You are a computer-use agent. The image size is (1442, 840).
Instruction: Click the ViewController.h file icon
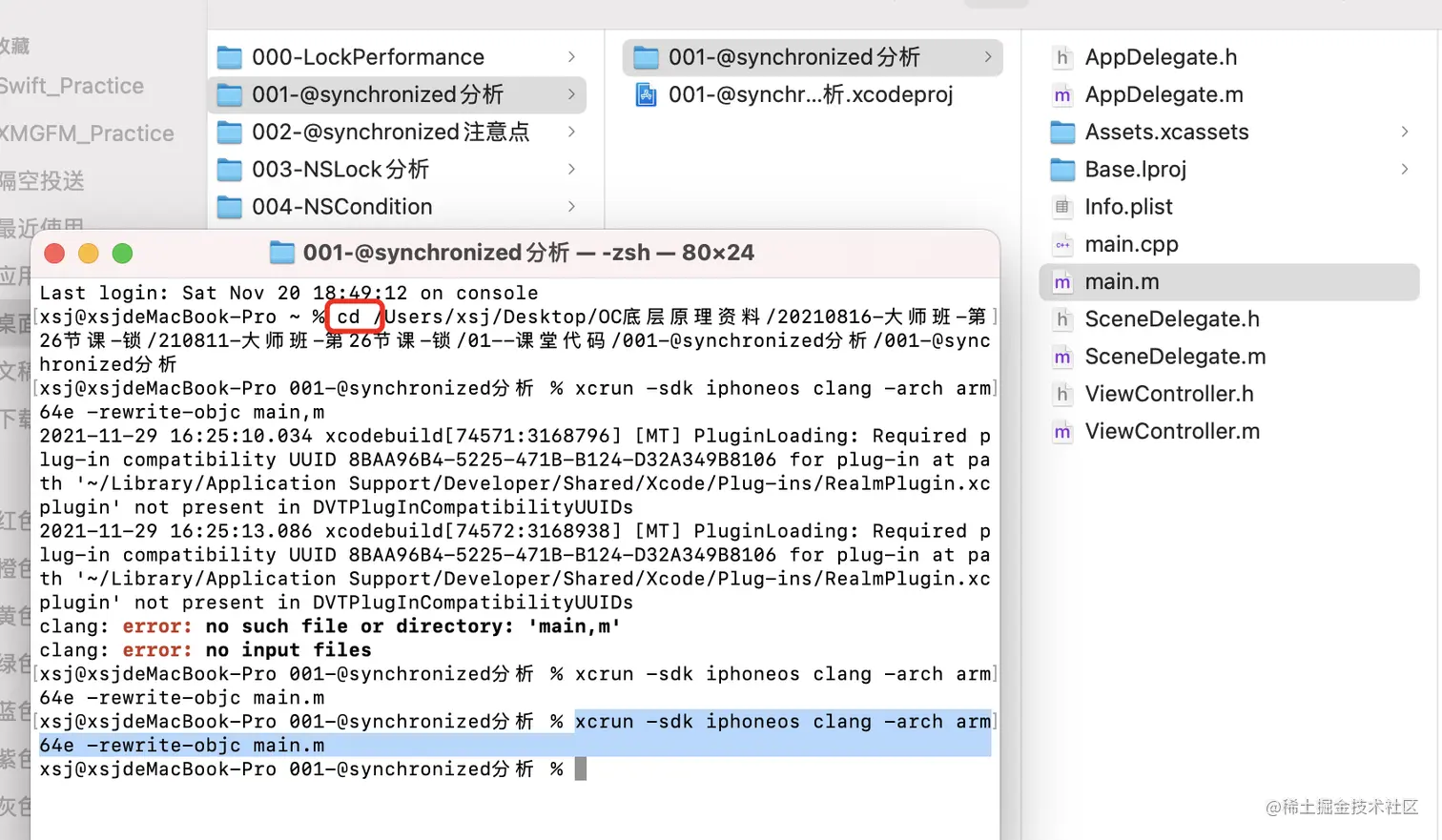[1062, 394]
